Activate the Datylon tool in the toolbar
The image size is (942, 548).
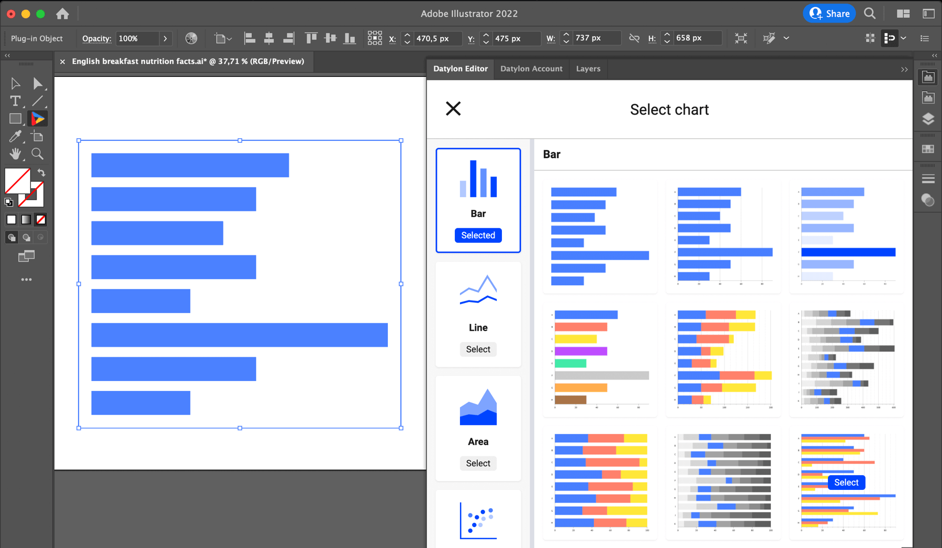coord(38,118)
